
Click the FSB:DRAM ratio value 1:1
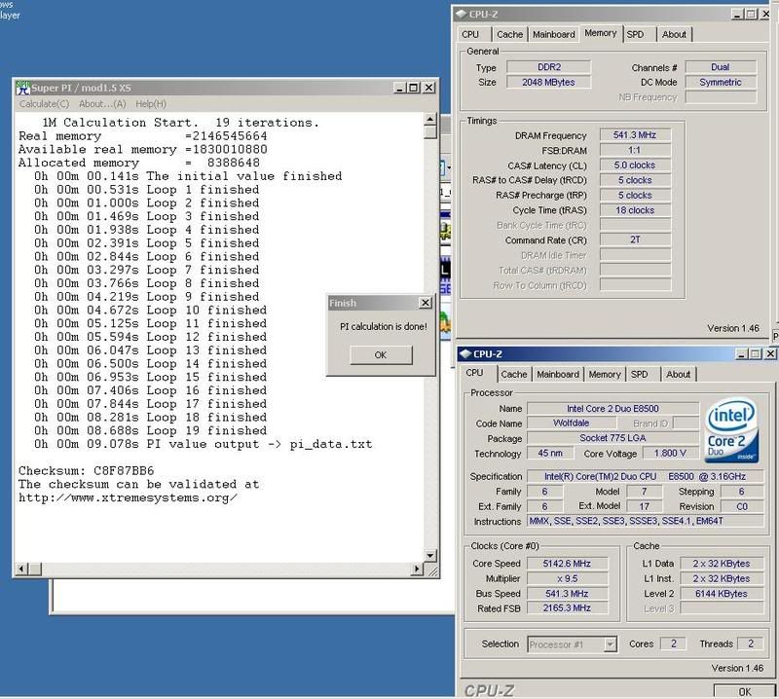pyautogui.click(x=635, y=150)
